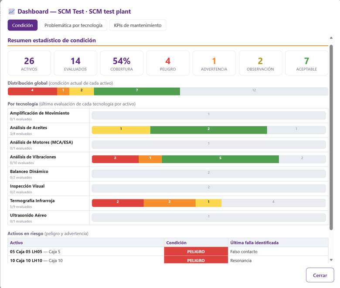Click the dashboard chart icon beside title
Image resolution: width=340 pixels, height=288 pixels.
click(11, 11)
